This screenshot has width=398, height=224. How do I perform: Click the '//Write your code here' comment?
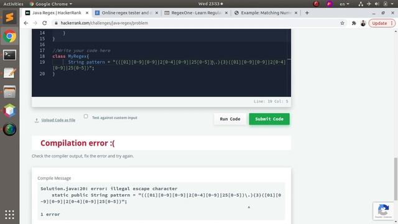pyautogui.click(x=81, y=50)
